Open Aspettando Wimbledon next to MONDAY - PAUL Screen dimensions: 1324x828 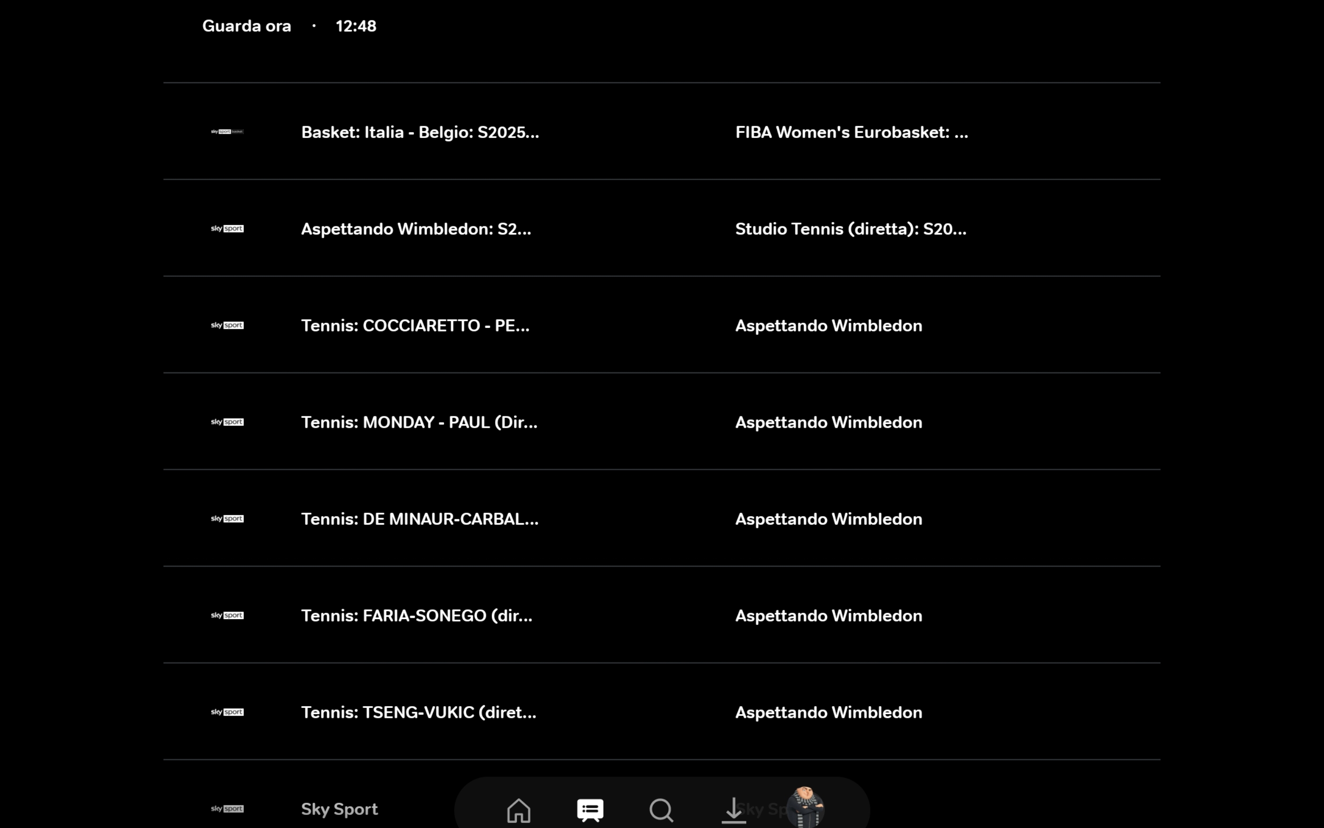(829, 422)
